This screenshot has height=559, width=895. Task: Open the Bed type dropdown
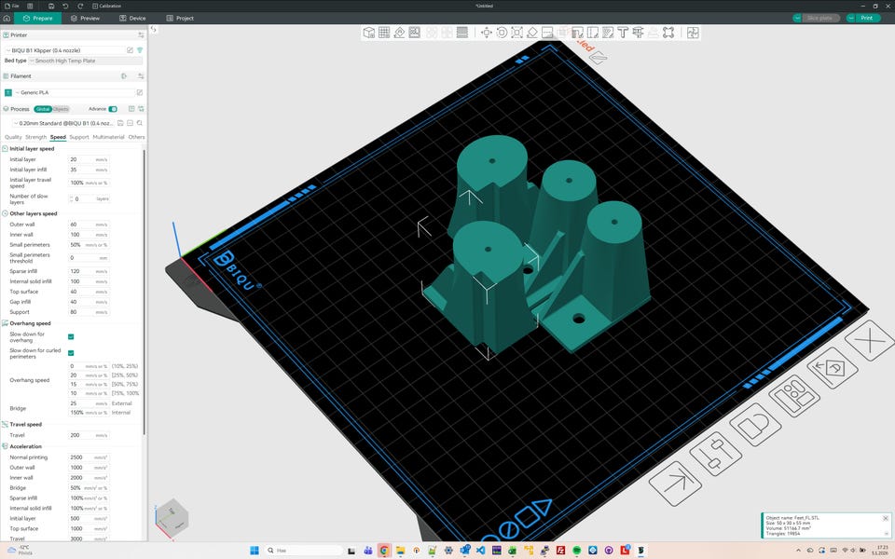86,61
